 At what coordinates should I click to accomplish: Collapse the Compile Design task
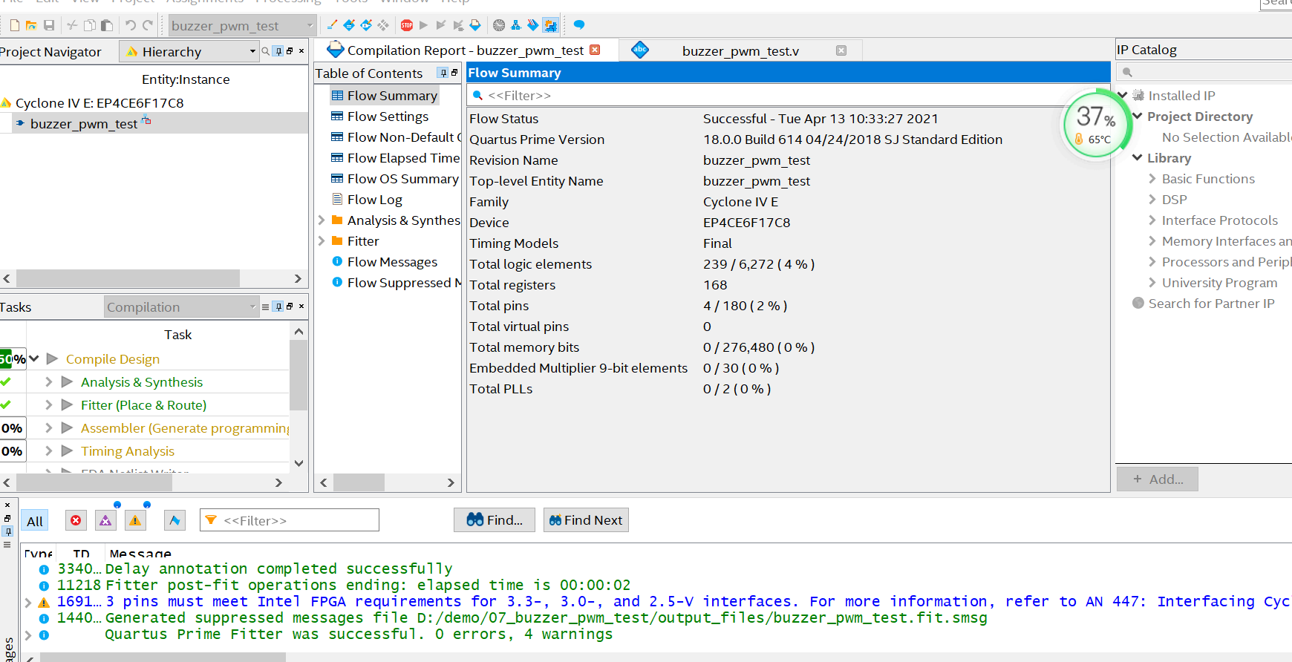[x=34, y=358]
